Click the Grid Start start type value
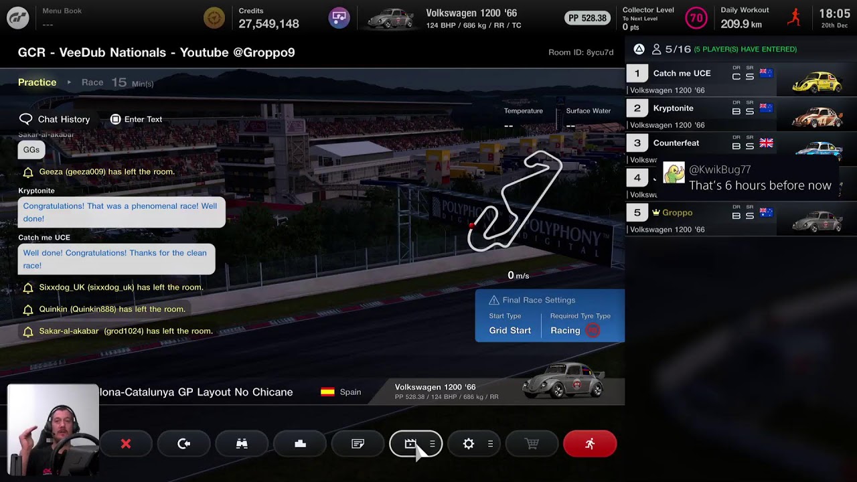The image size is (857, 482). (x=510, y=331)
